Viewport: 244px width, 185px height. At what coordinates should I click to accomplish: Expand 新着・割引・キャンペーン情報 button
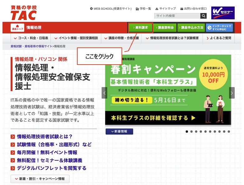40,179
